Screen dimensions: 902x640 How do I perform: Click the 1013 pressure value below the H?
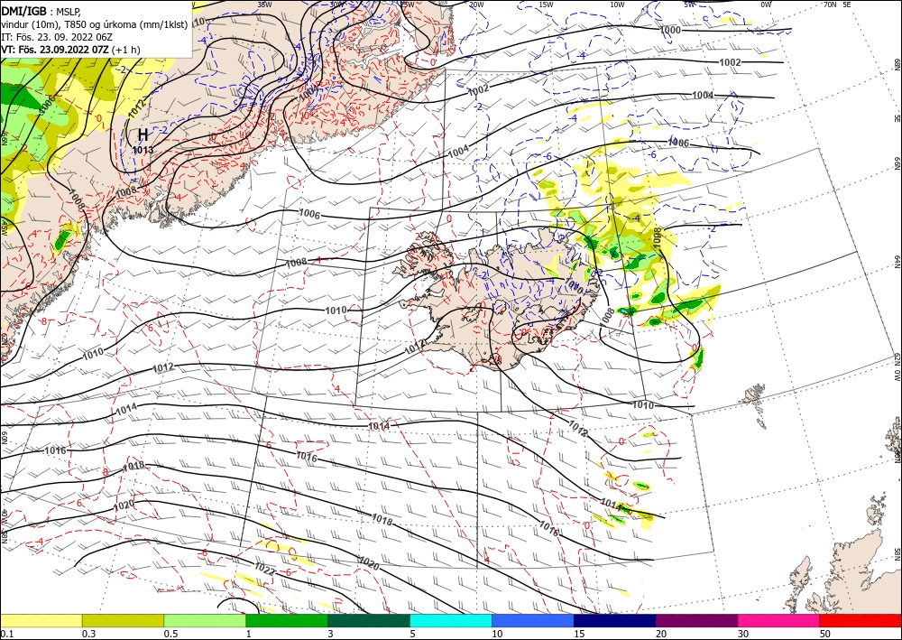tap(143, 150)
